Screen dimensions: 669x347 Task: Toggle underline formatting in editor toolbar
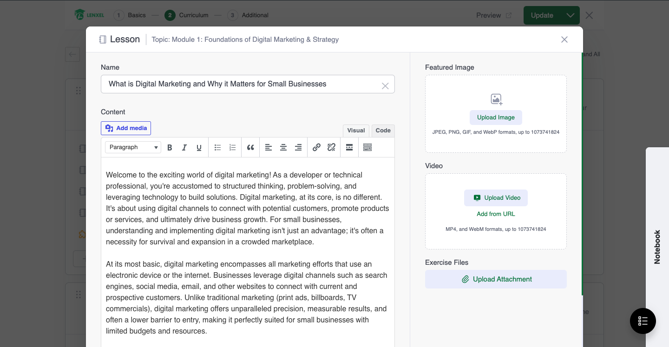click(x=199, y=147)
